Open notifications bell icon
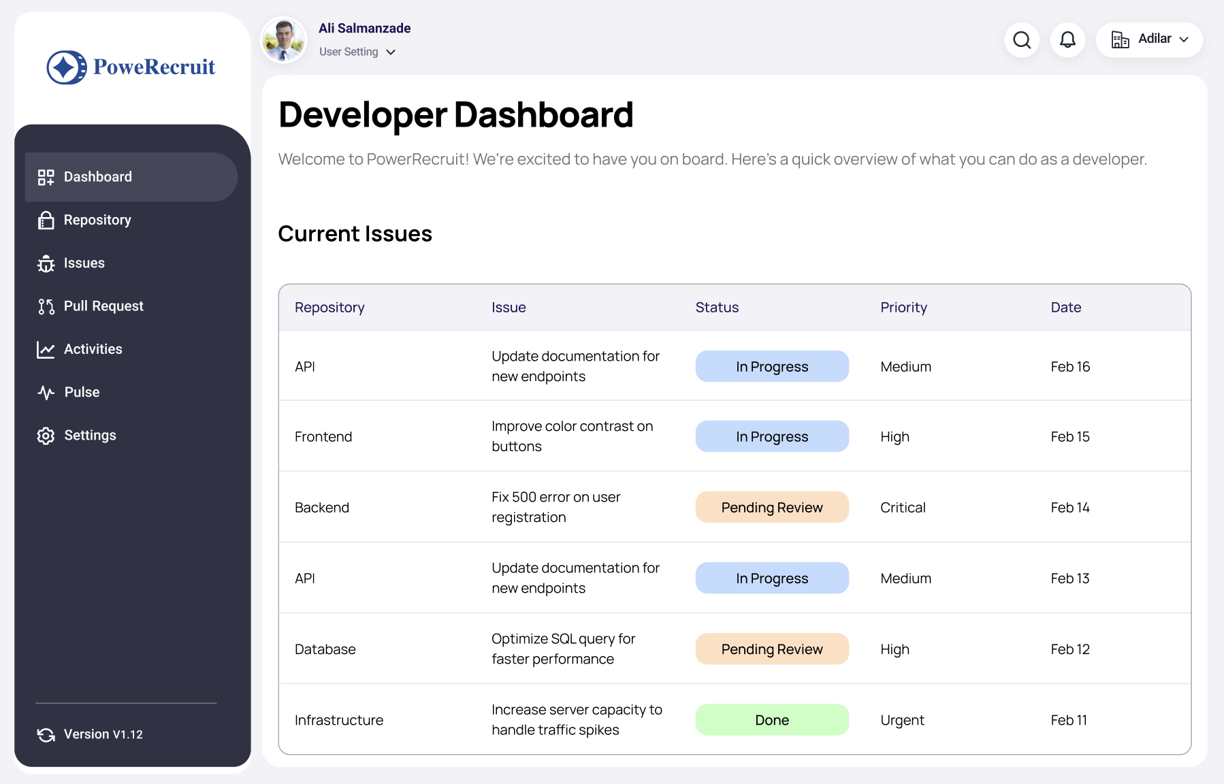 click(x=1067, y=40)
